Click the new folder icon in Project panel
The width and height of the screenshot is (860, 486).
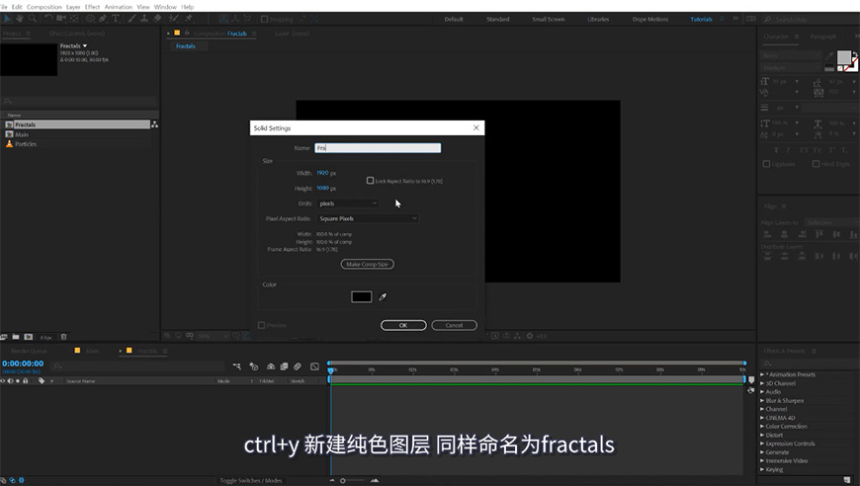pyautogui.click(x=16, y=337)
